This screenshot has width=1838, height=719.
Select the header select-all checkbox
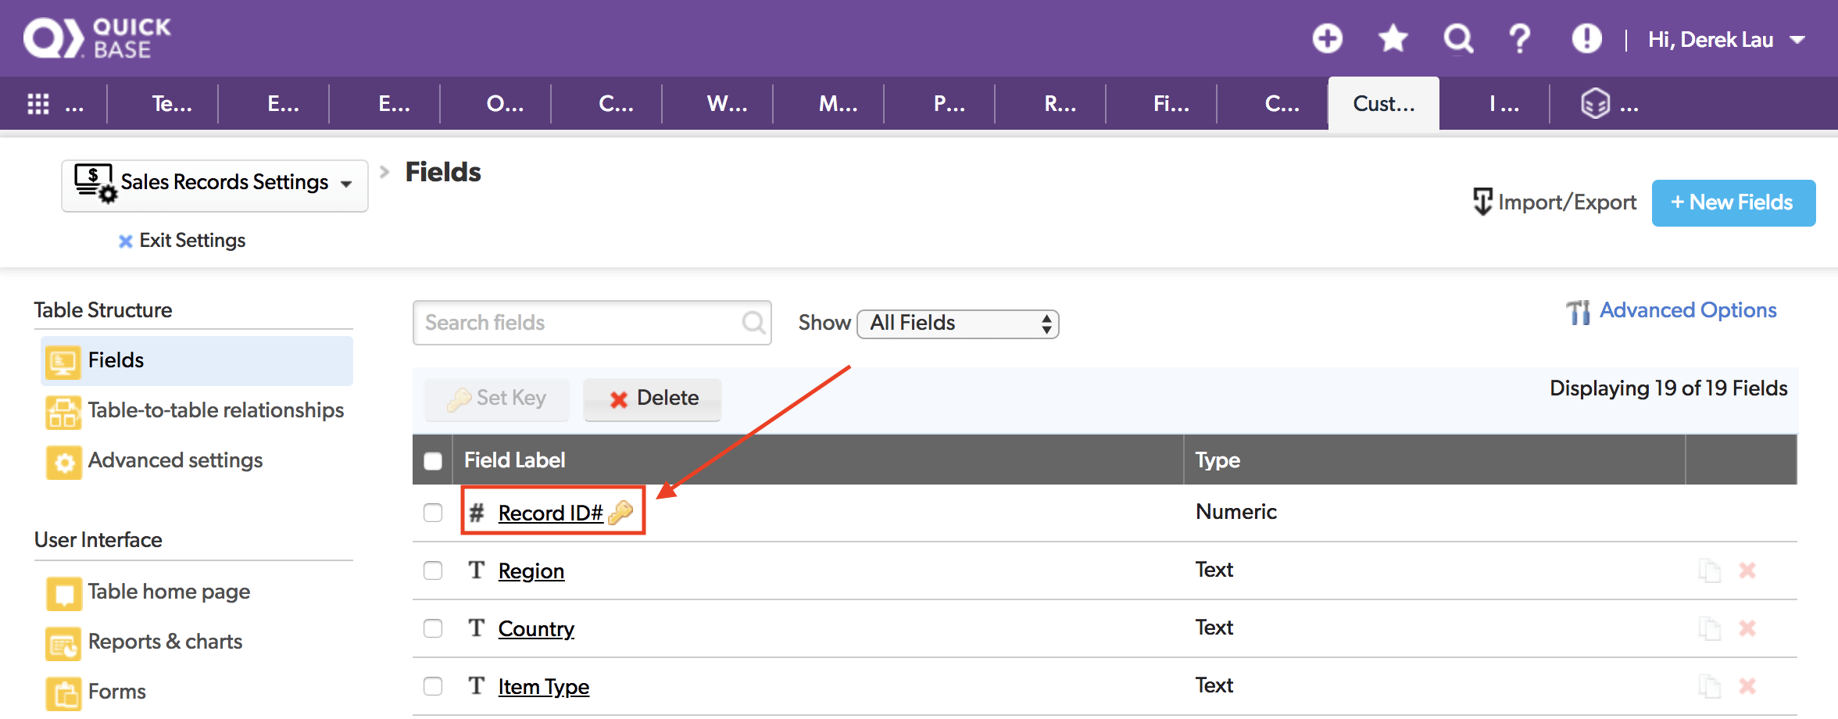point(433,460)
